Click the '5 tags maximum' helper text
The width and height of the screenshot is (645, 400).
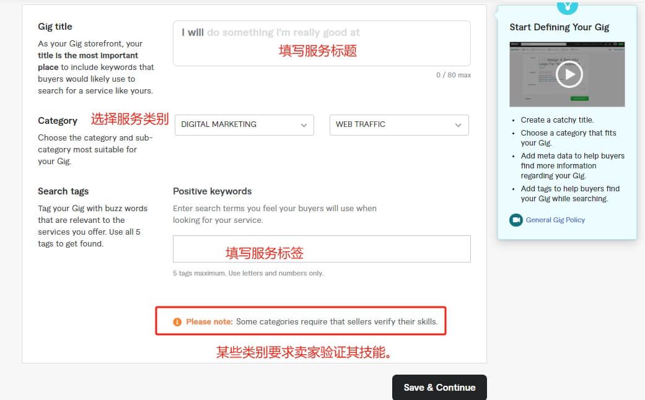point(248,272)
